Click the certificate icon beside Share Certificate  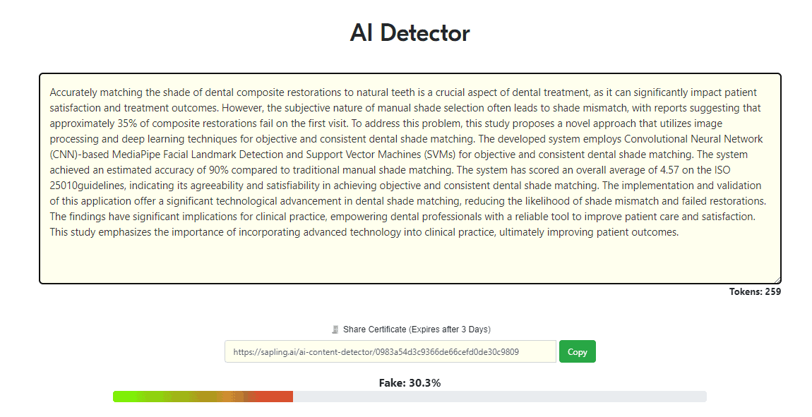click(335, 330)
